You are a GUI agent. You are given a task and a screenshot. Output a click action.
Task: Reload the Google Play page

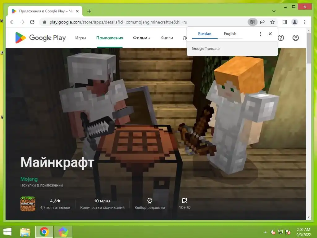pyautogui.click(x=32, y=22)
